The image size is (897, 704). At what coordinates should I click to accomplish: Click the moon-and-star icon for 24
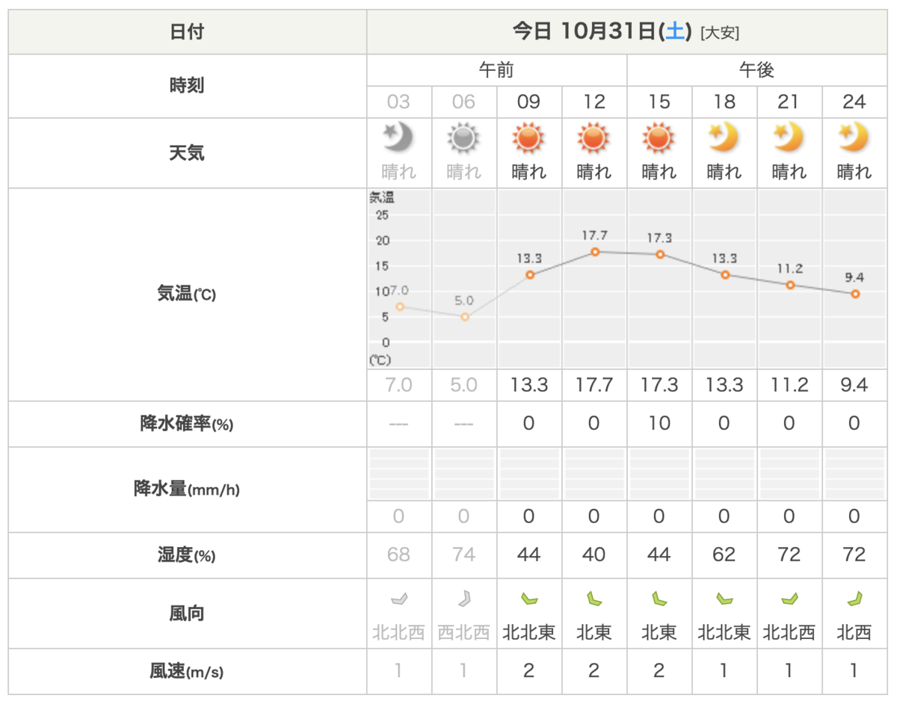click(854, 138)
